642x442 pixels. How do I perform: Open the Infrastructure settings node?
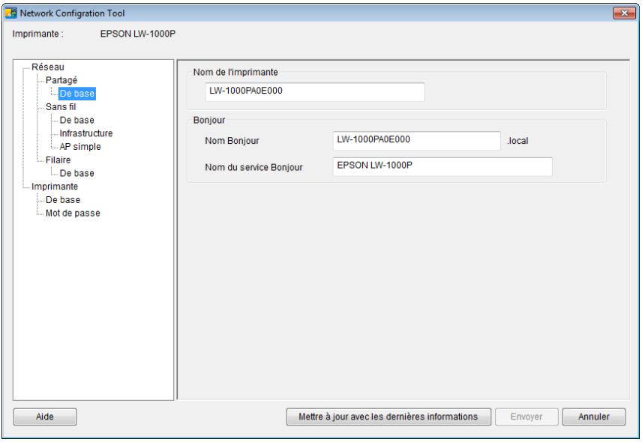[86, 133]
